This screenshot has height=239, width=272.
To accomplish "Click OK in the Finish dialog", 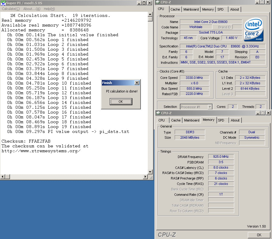I will pos(121,102).
